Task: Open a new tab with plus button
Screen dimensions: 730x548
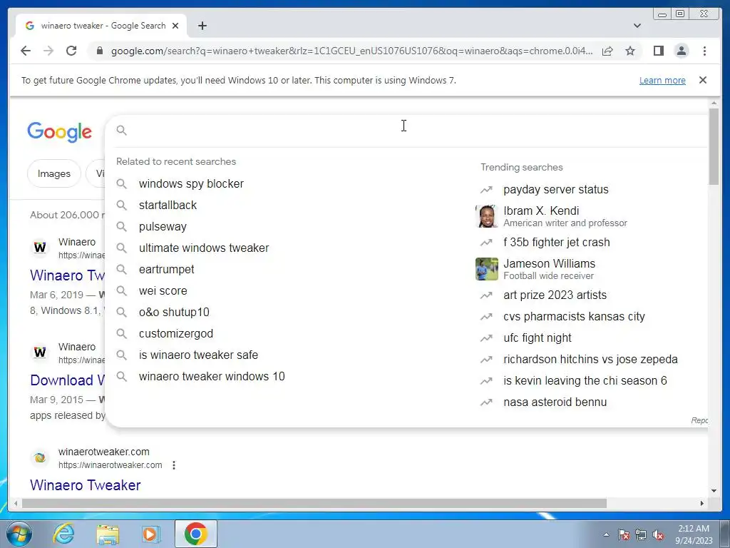Action: [202, 26]
